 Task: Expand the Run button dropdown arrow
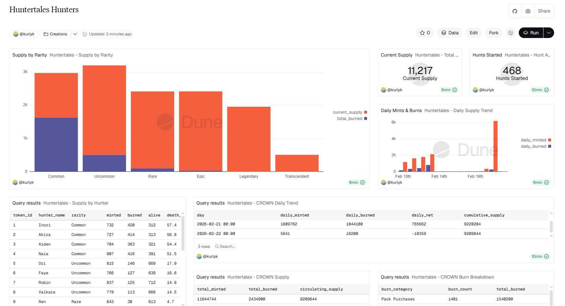click(548, 33)
